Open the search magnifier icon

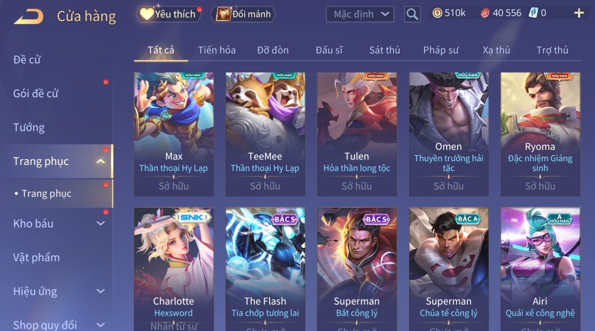click(x=412, y=14)
